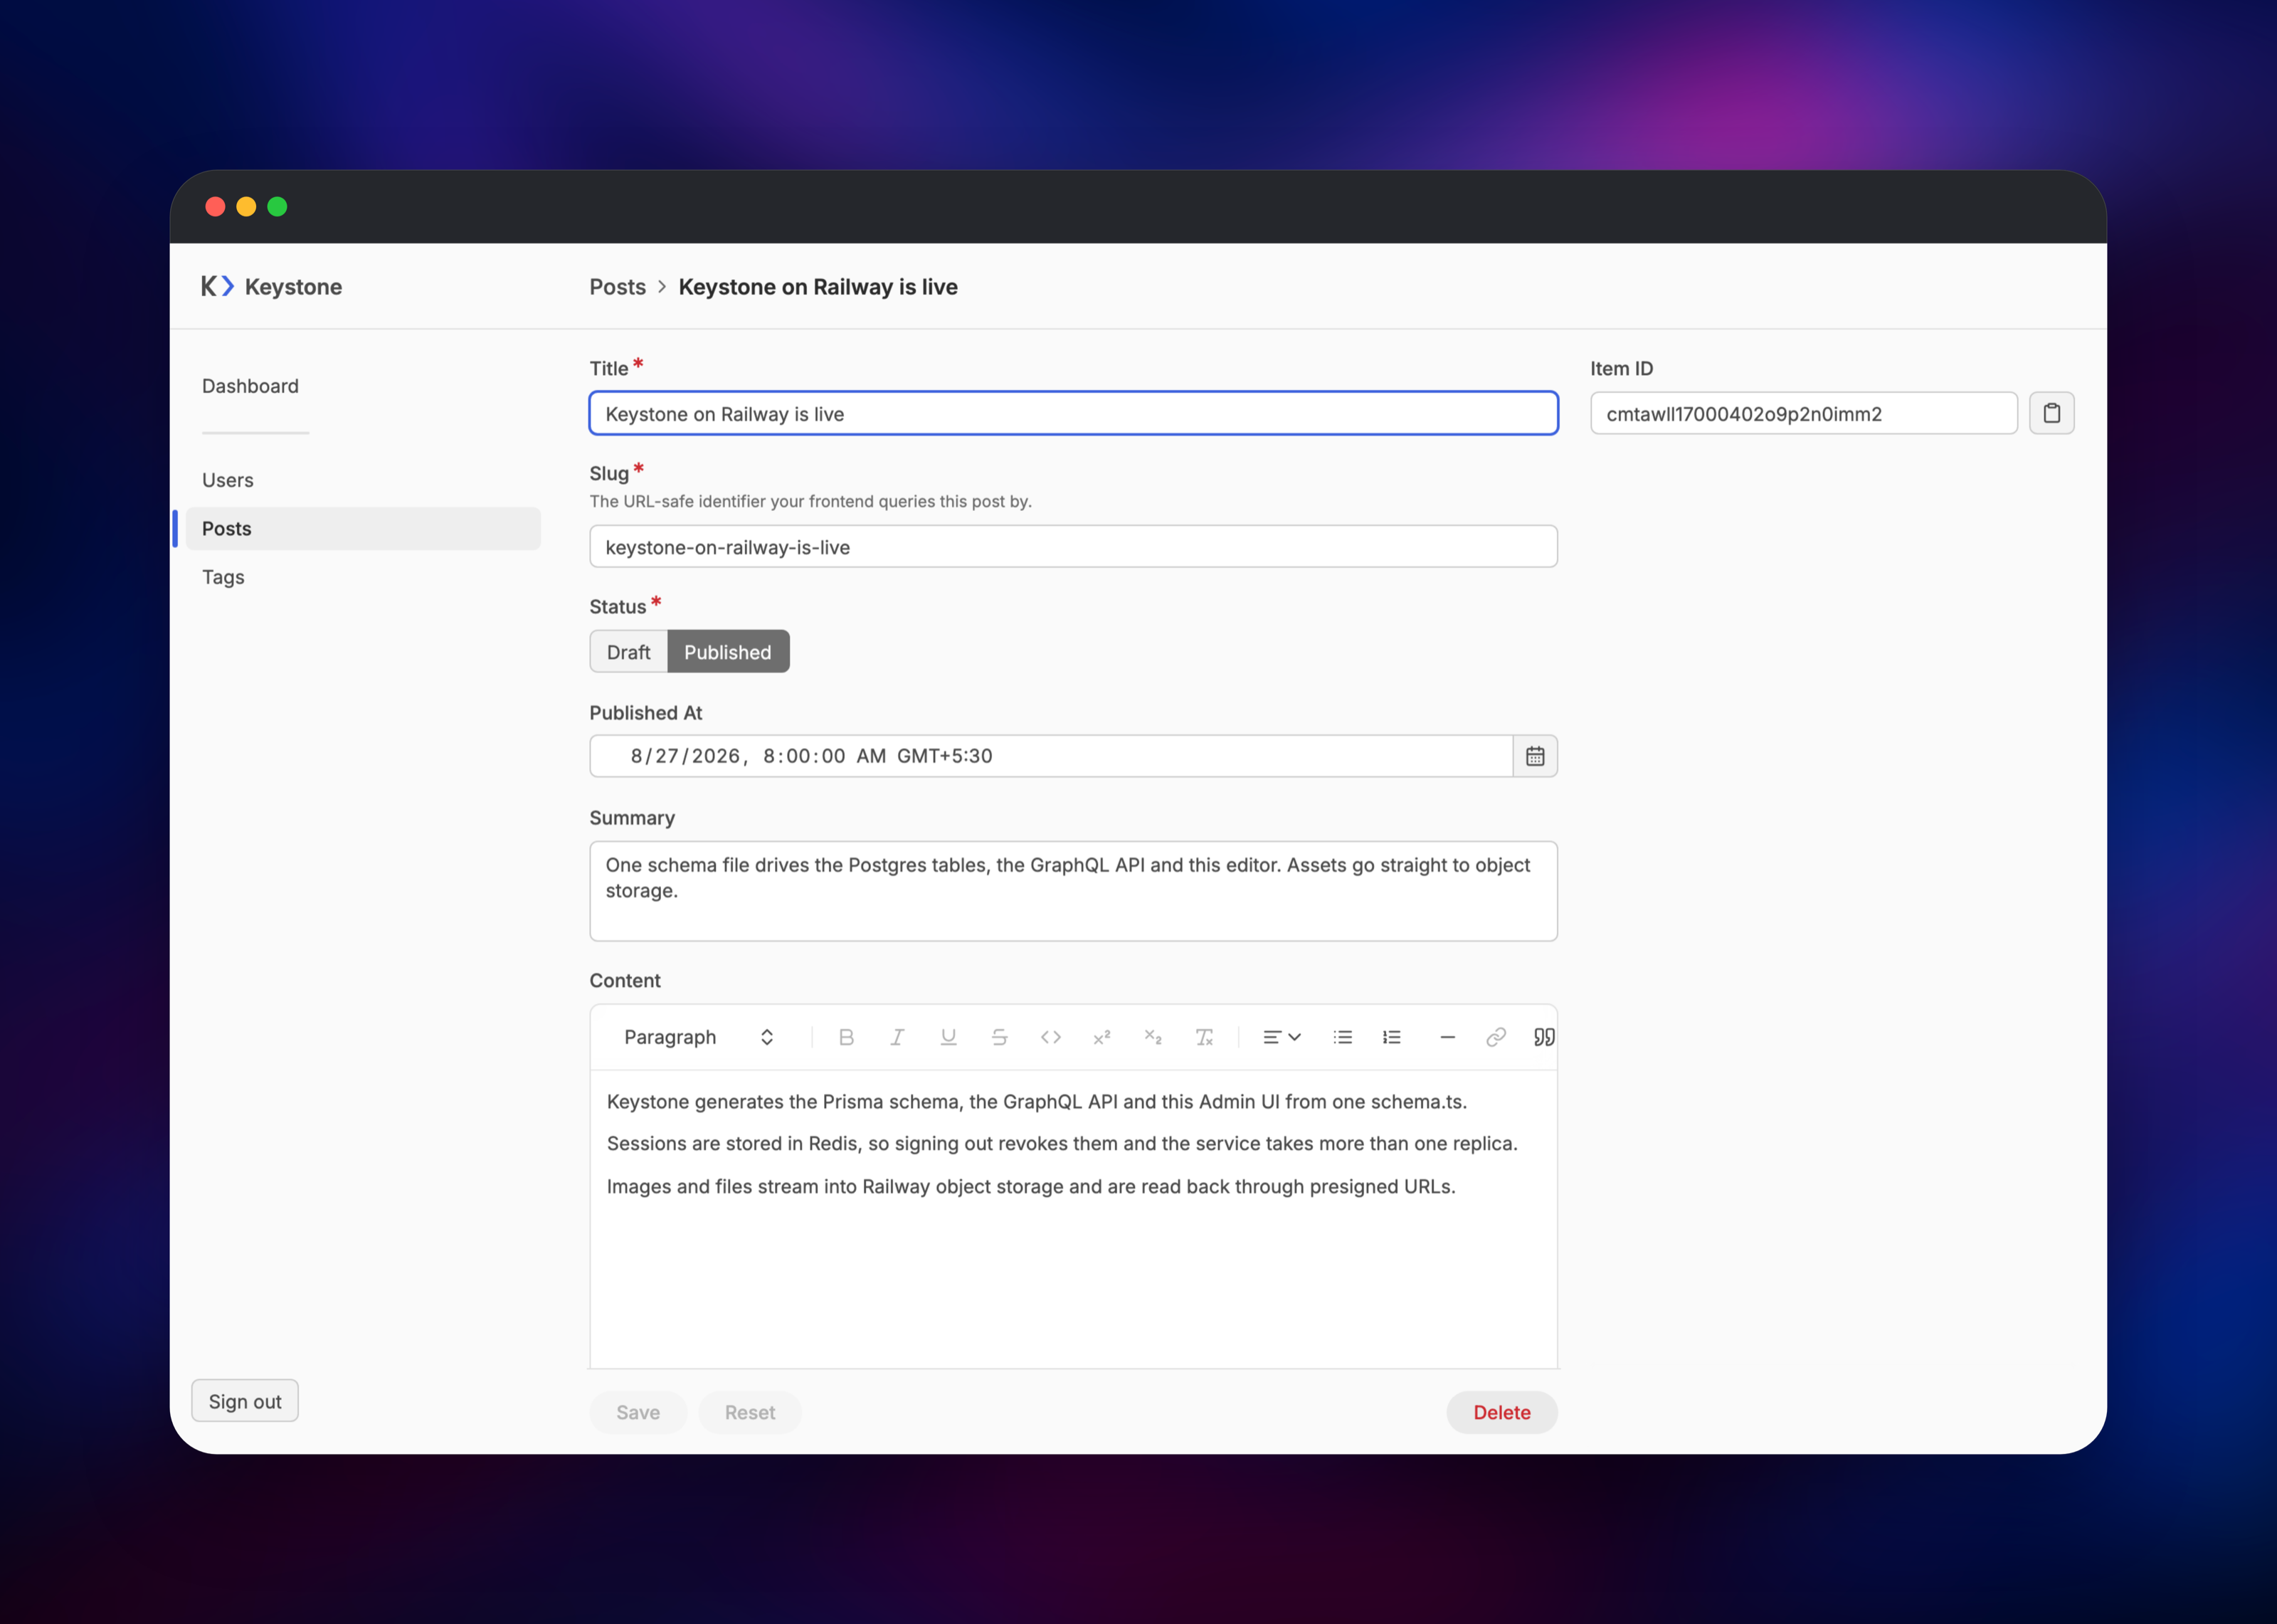Image resolution: width=2277 pixels, height=1624 pixels.
Task: Click into the Summary textarea
Action: click(1074, 891)
